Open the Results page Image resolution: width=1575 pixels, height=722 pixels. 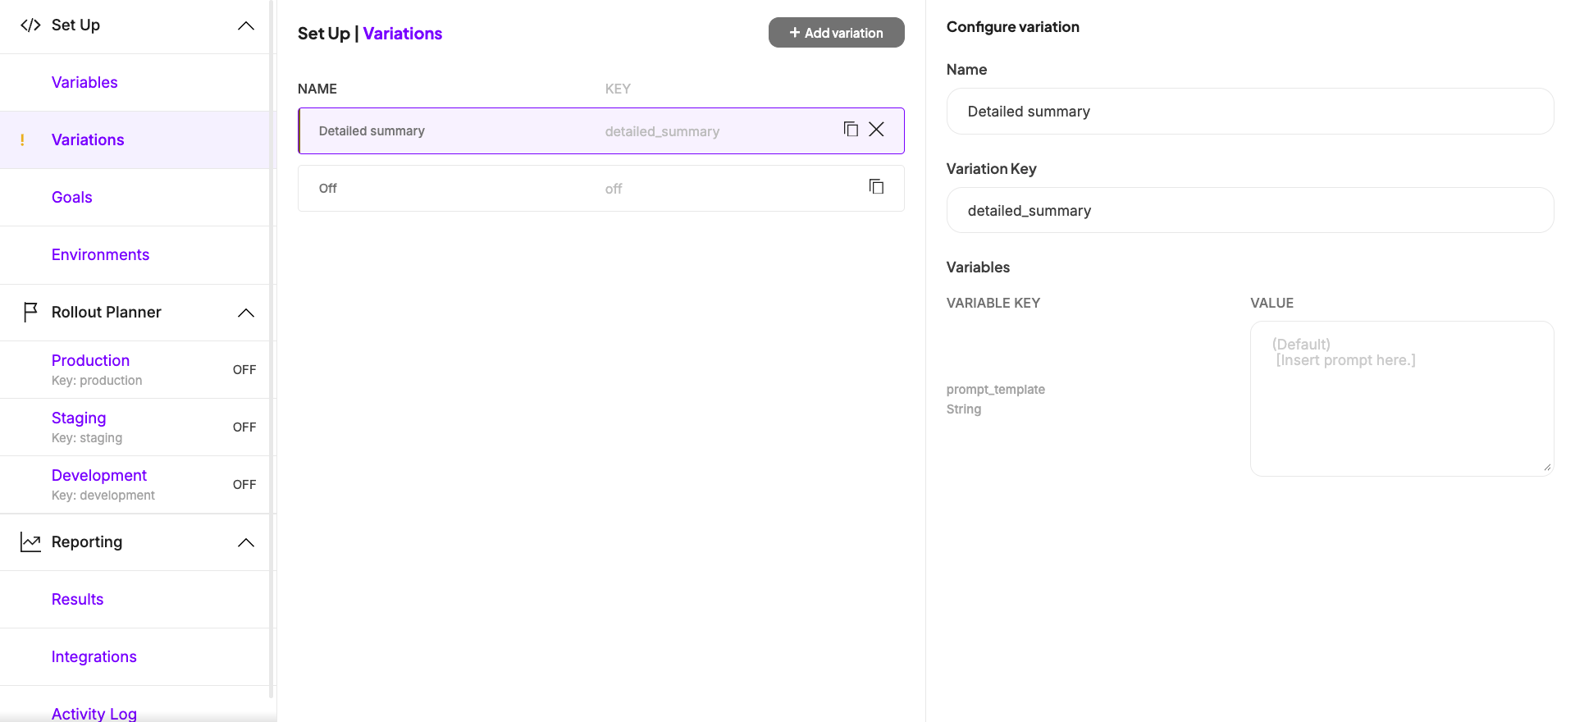78,599
